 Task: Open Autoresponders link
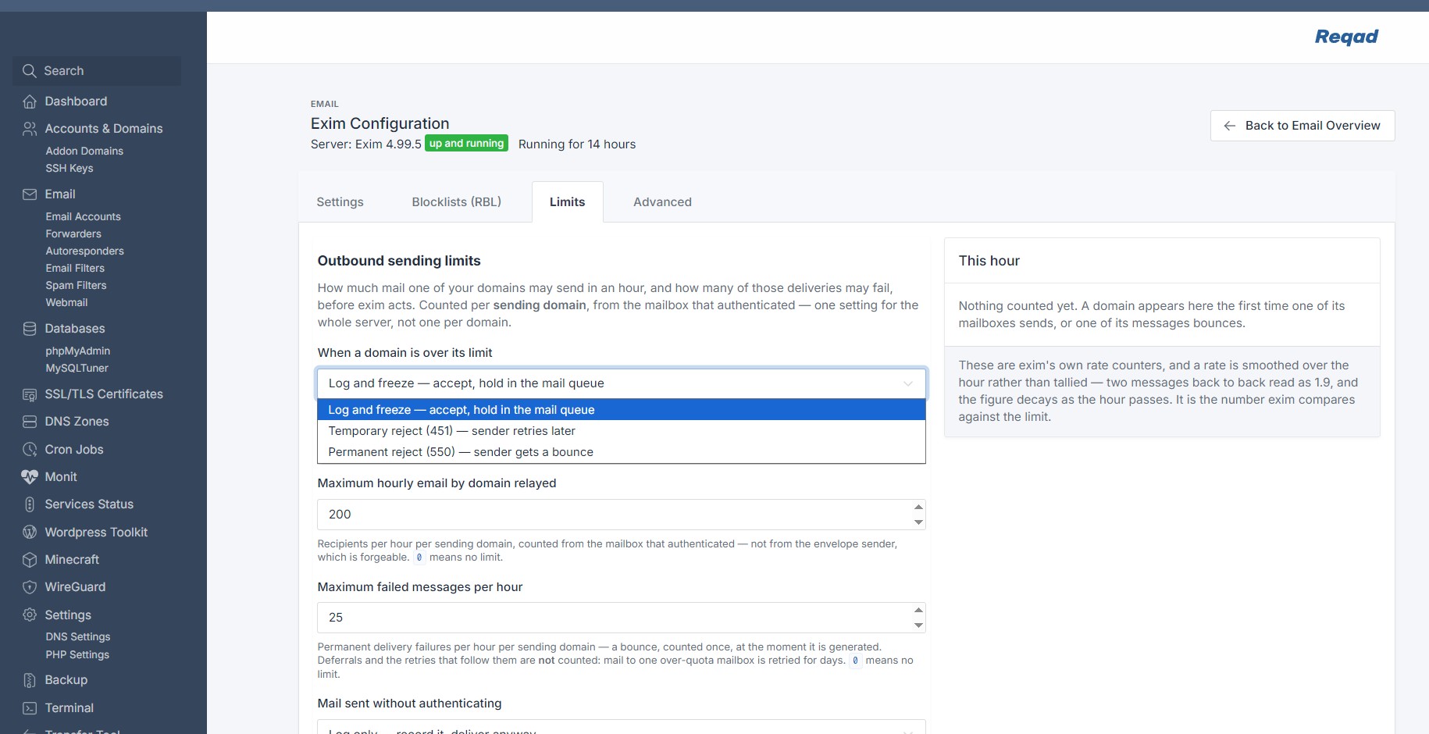(x=85, y=251)
